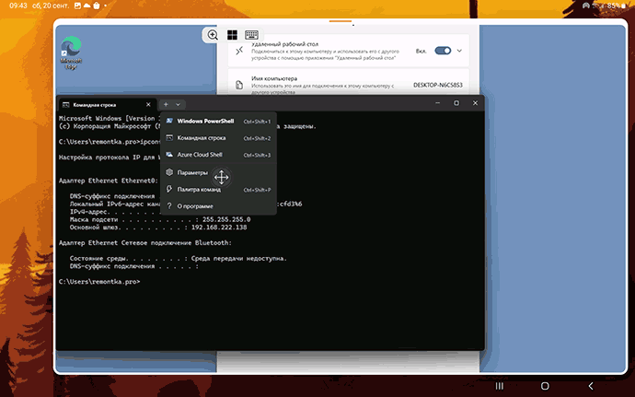Click the zoom magnifier icon in remote toolbar

(x=213, y=35)
